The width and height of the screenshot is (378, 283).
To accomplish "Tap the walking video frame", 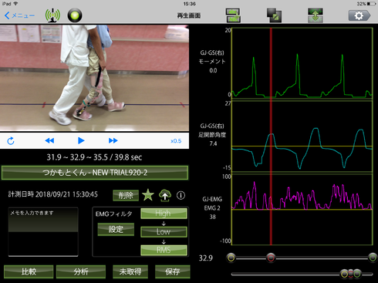I will click(94, 78).
